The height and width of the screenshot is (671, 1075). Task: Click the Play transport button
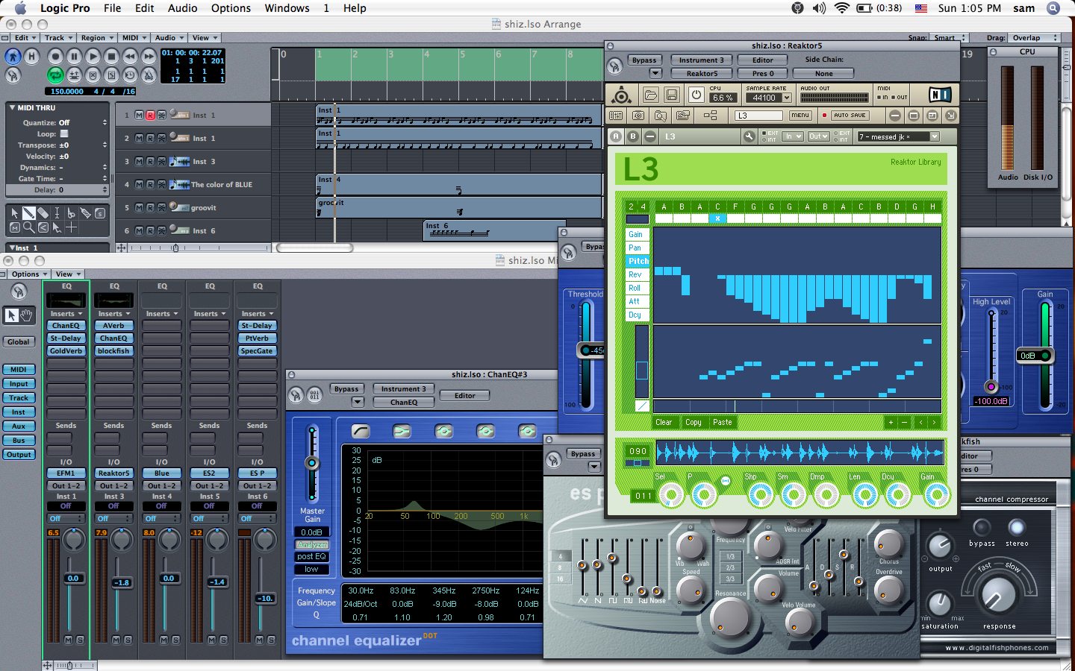[x=93, y=56]
